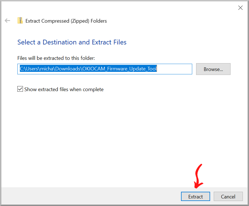Click the gray footer bar left of Extract
249x206 pixels.
tap(90, 196)
